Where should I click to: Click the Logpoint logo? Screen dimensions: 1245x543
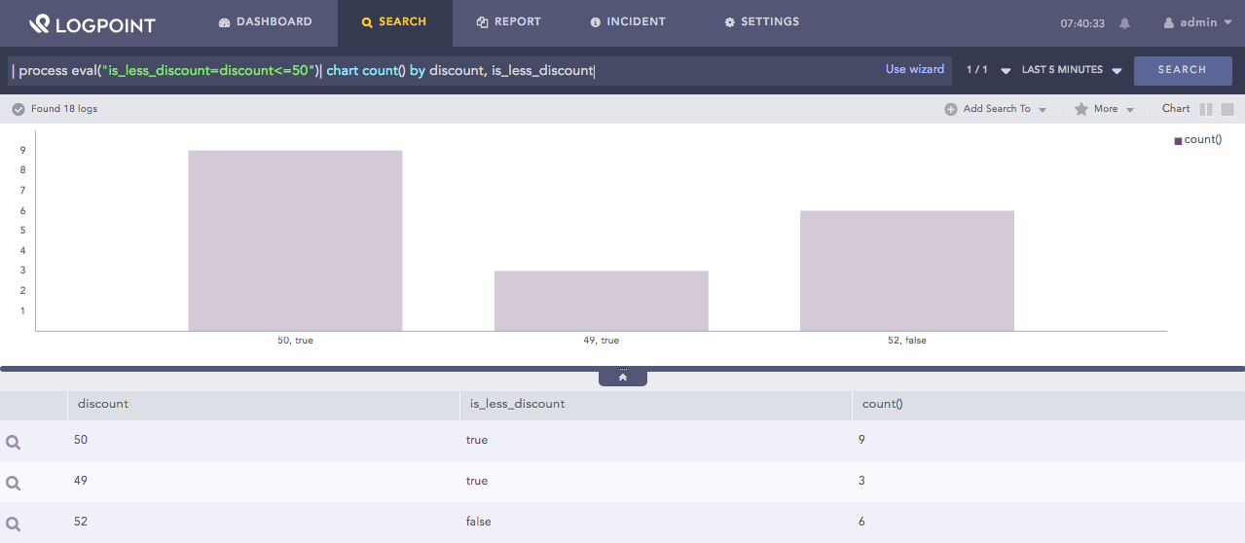pyautogui.click(x=92, y=23)
